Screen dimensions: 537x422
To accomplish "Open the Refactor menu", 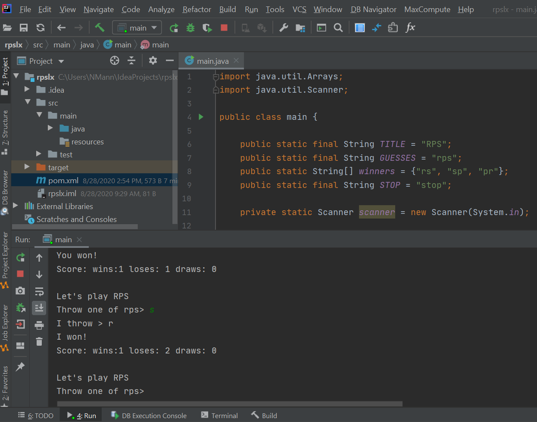I will 197,9.
